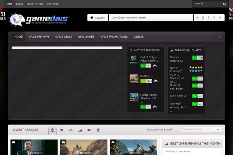
Task: Go to HOME in top bar
Action: click(x=9, y=4)
